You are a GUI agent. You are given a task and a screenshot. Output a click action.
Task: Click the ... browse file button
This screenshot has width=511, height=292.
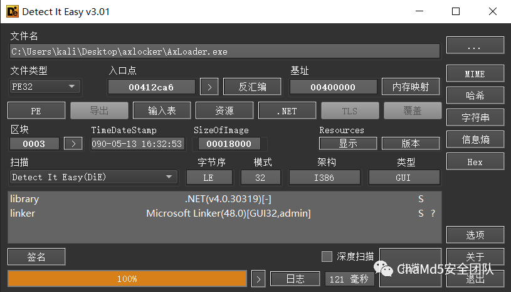[x=475, y=45]
